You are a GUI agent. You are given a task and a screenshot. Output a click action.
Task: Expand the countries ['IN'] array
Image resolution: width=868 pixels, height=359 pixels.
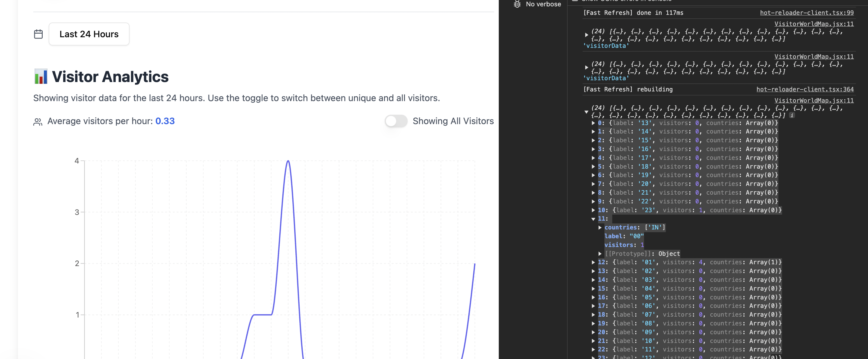coord(600,228)
